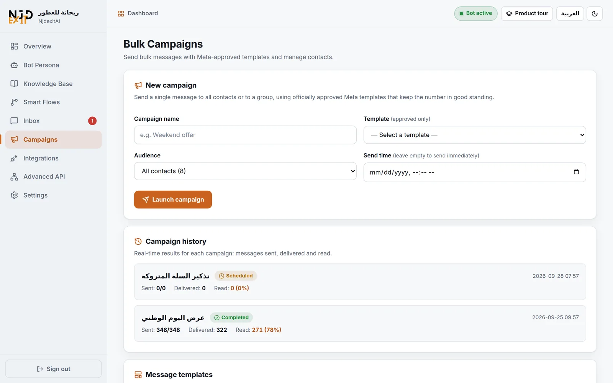Screen dimensions: 613x383
Task: Go to Dashboard breadcrumb
Action: (x=138, y=13)
